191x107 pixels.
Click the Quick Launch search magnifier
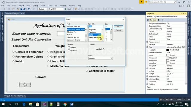pyautogui.click(x=175, y=2)
